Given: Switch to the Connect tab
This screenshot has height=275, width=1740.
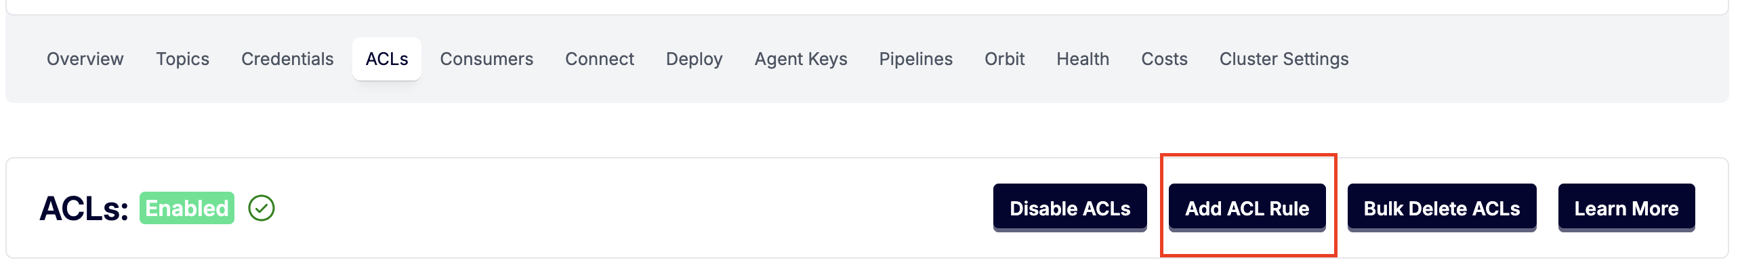Looking at the screenshot, I should 600,59.
